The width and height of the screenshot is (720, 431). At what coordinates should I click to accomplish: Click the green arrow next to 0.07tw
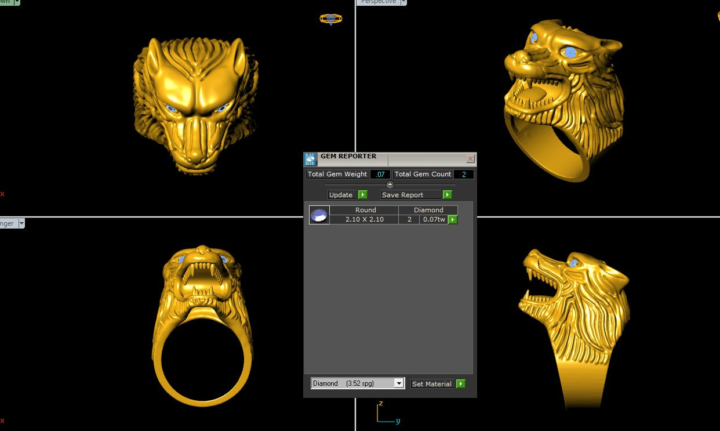click(x=453, y=220)
